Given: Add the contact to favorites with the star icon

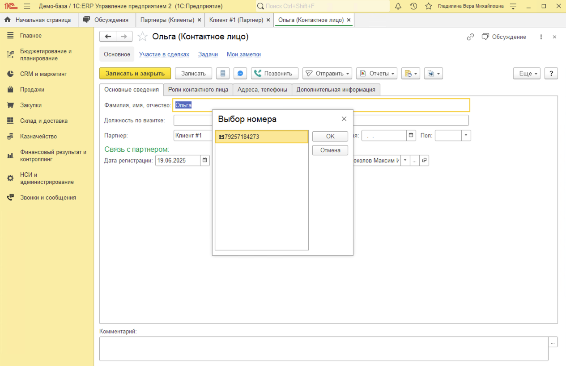Looking at the screenshot, I should click(x=142, y=37).
